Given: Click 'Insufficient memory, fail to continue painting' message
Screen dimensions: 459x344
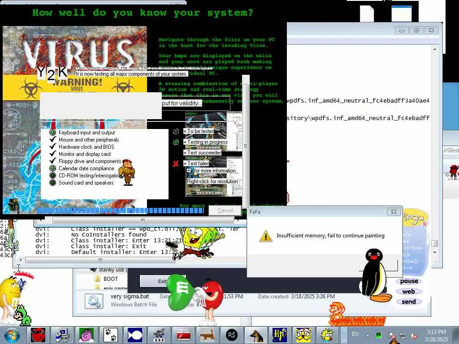Looking at the screenshot, I should coord(330,236).
